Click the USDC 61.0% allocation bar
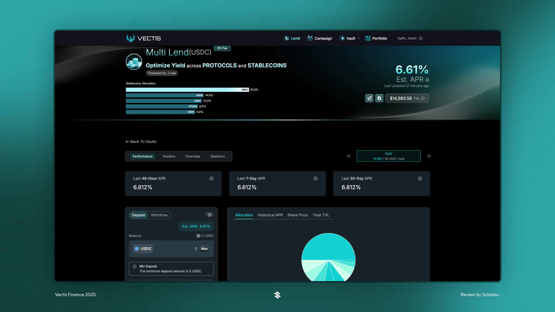 click(187, 90)
